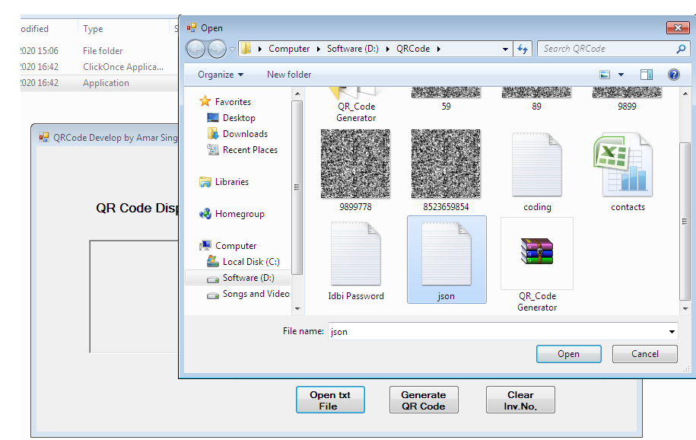Open the view options dropdown arrow
Screen dimensions: 696x440
tap(621, 75)
